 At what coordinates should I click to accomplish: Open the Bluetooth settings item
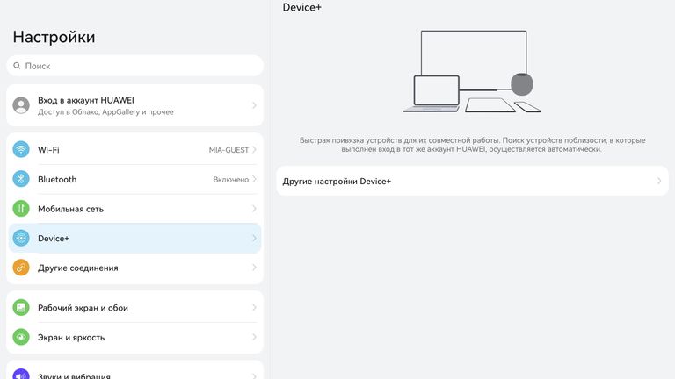click(134, 179)
